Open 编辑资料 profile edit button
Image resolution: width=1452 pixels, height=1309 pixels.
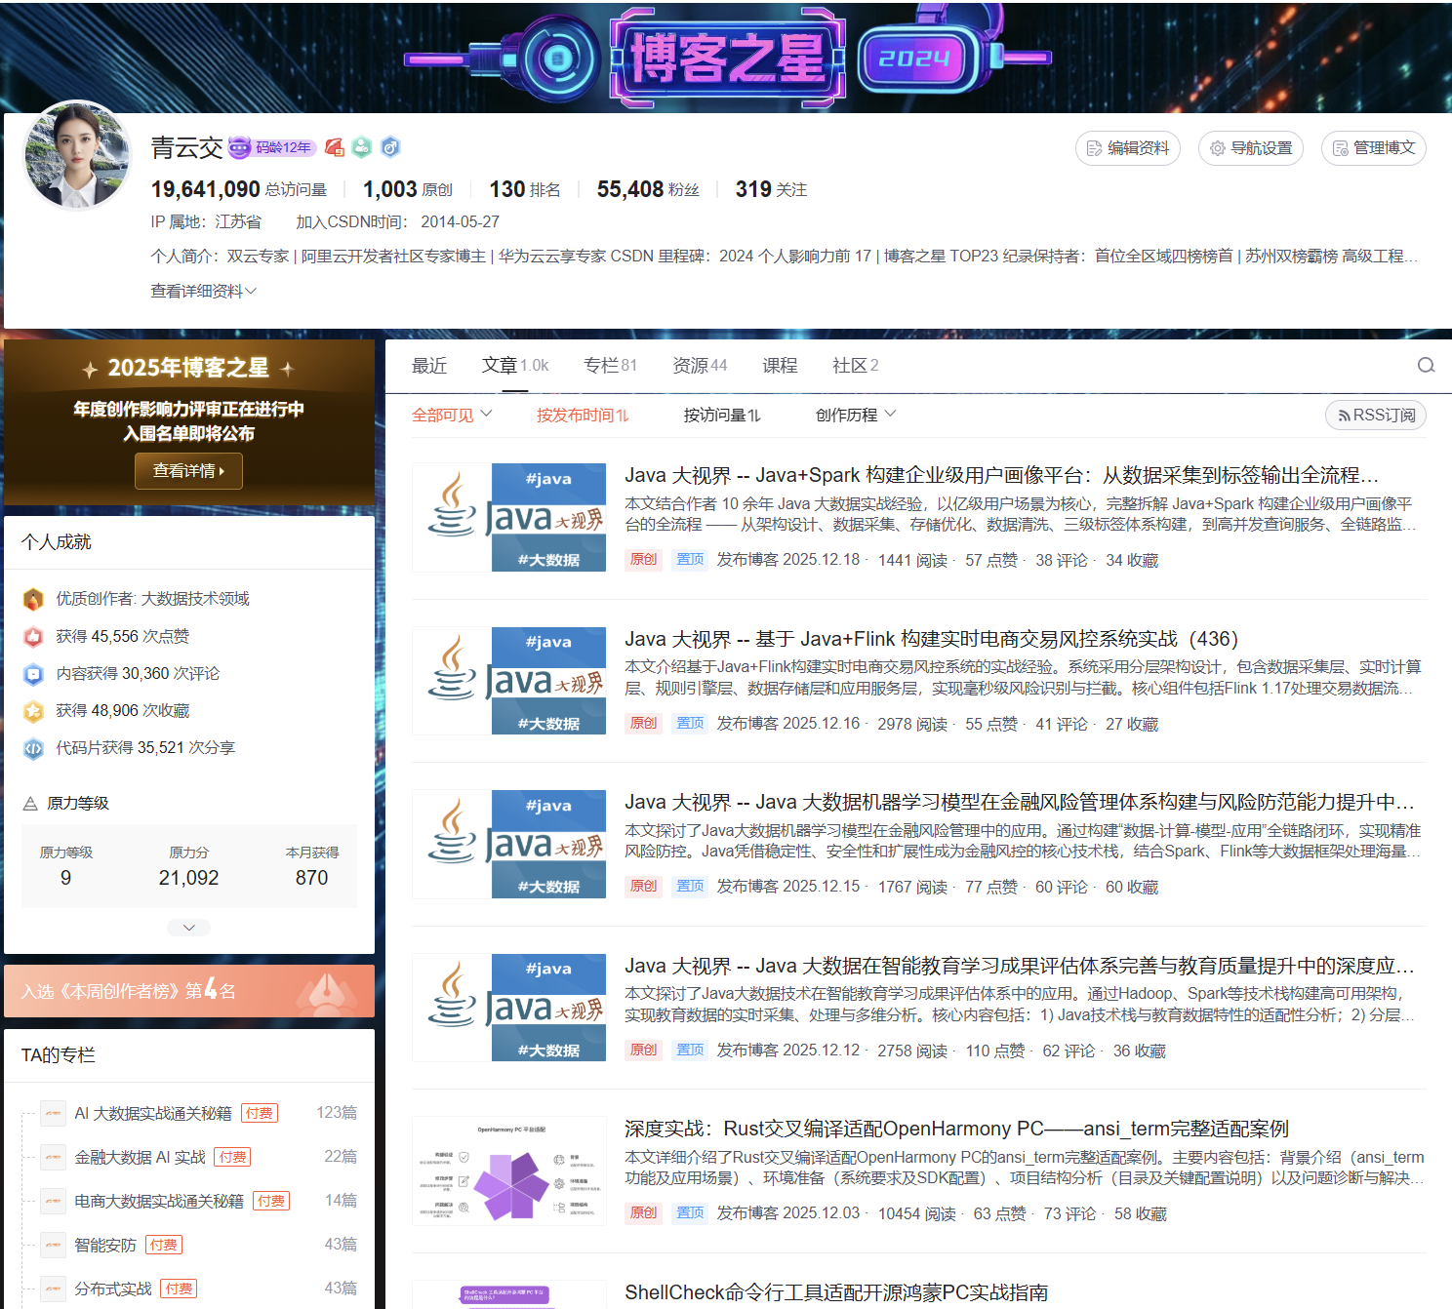pyautogui.click(x=1128, y=148)
